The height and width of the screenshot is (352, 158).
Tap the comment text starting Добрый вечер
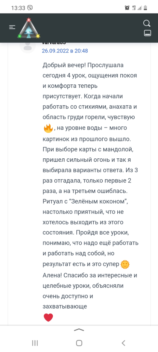pos(91,186)
